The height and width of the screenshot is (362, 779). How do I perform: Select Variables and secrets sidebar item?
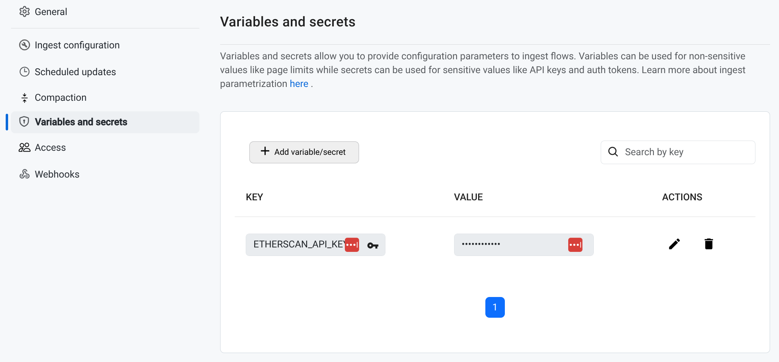[81, 122]
